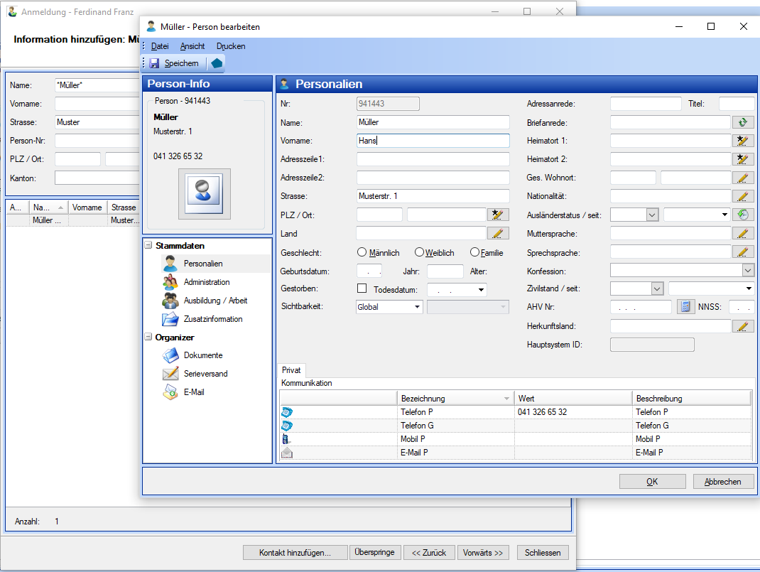Click the pencil icon next to Nationalität

743,196
